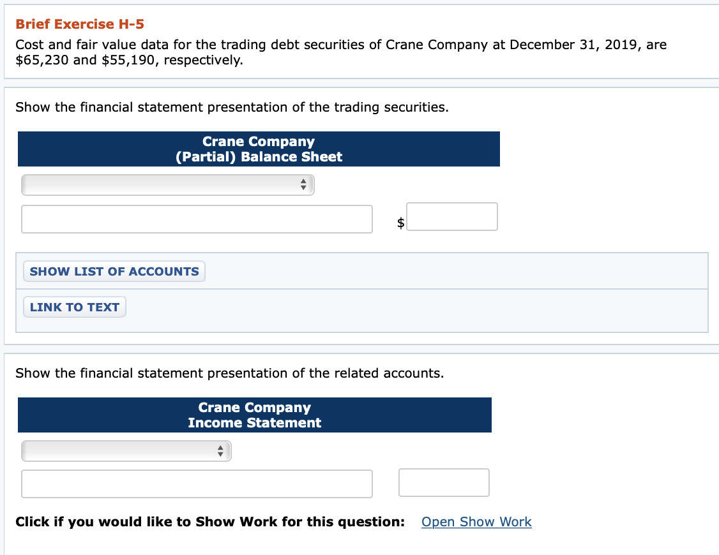
Task: Open Show Work for this question
Action: coord(476,522)
